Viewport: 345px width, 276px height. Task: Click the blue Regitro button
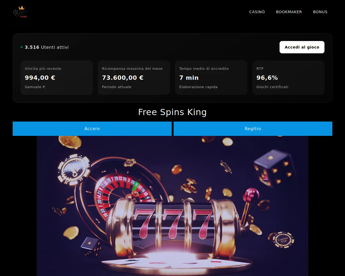coord(253,129)
